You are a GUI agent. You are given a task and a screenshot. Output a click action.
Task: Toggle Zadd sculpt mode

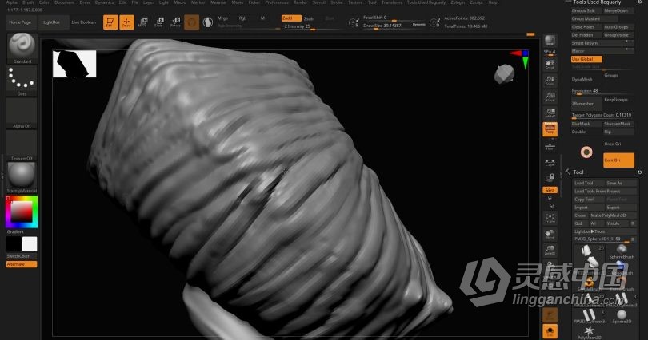[x=291, y=18]
